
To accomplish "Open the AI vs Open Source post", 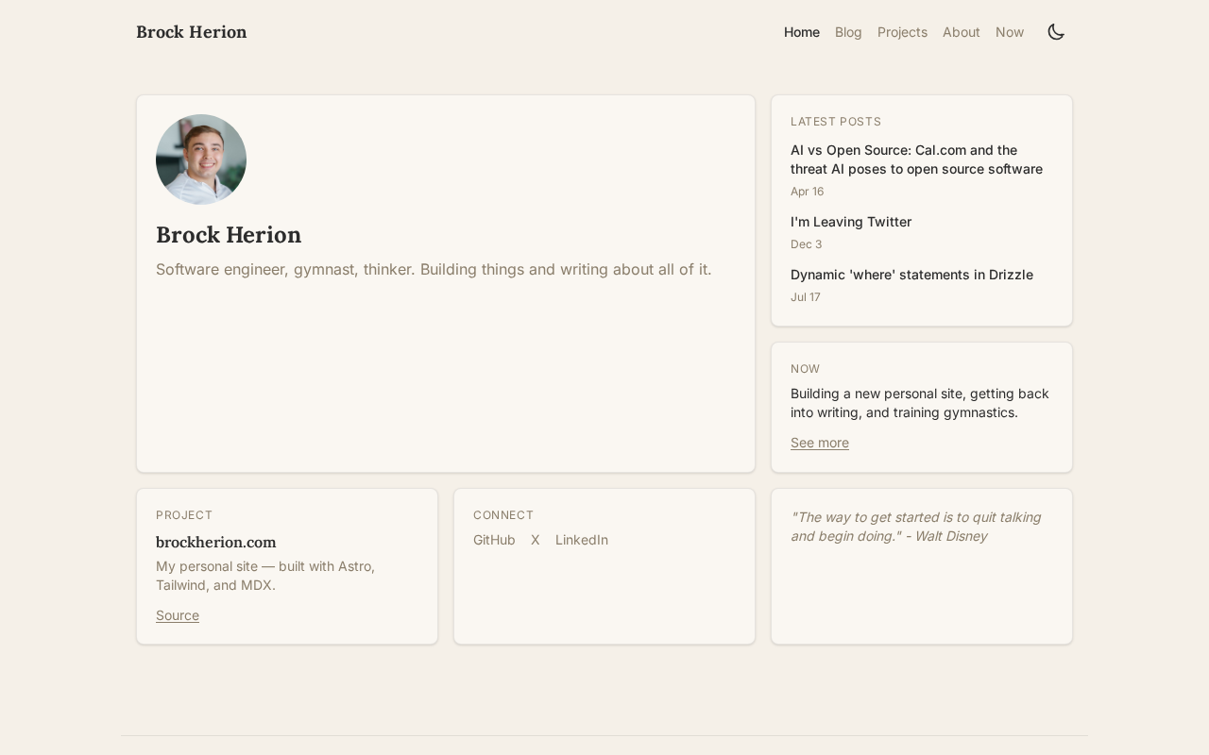I will pos(915,159).
